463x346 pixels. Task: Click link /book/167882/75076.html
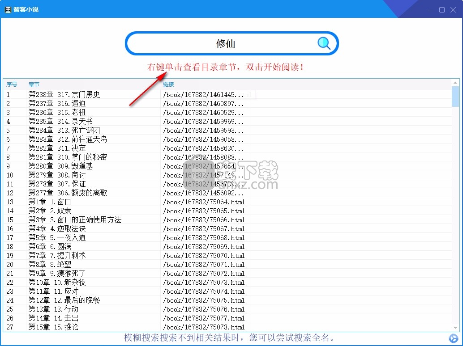[204, 309]
